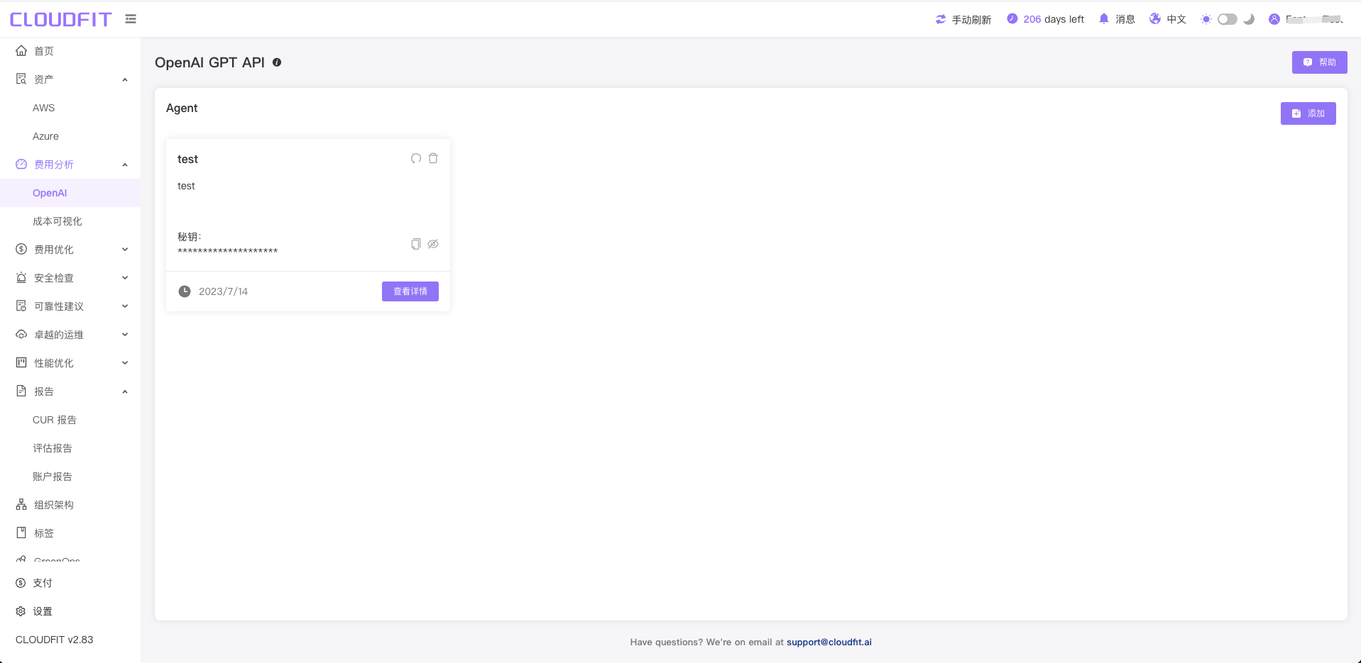Click the 费用优化 dollar icon
This screenshot has width=1361, height=663.
pyautogui.click(x=21, y=249)
